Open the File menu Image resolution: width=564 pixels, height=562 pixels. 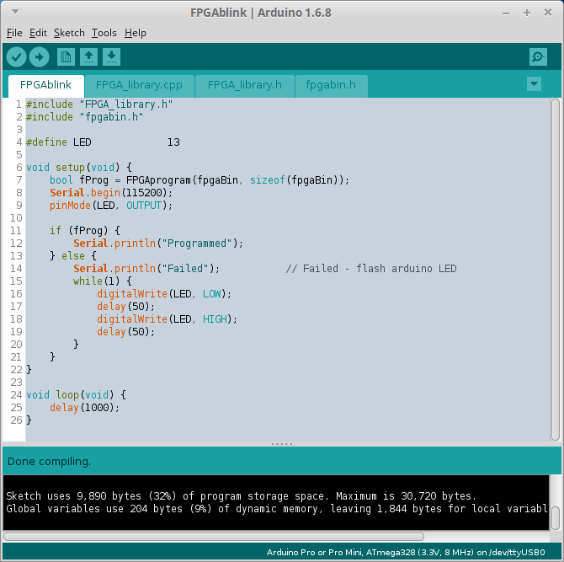(14, 33)
